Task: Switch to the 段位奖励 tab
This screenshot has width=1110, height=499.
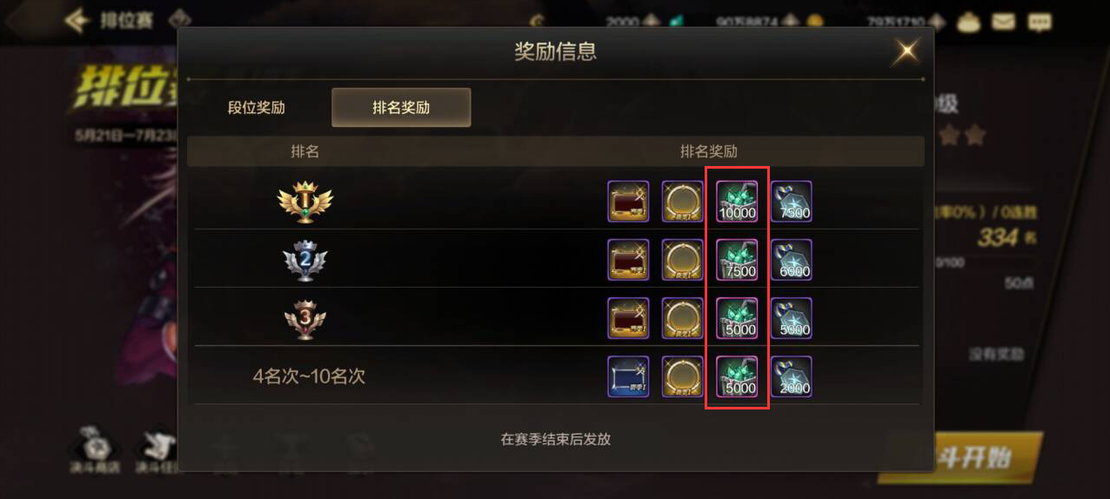Action: coord(257,108)
